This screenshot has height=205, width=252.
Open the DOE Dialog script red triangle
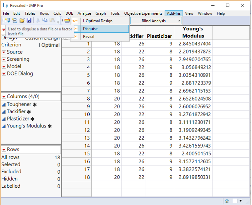(4, 74)
